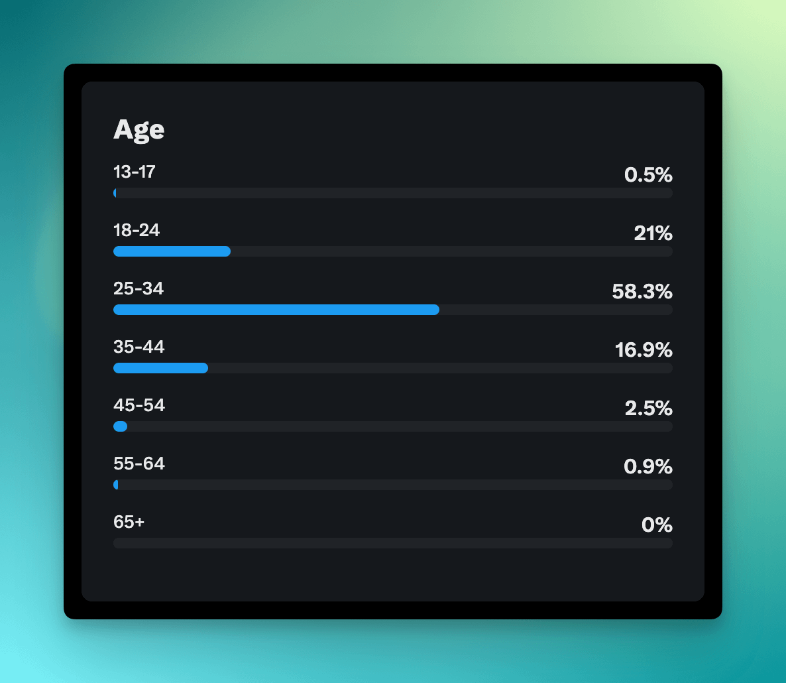This screenshot has height=683, width=786.
Task: Select the 35-44 age label
Action: 139,347
